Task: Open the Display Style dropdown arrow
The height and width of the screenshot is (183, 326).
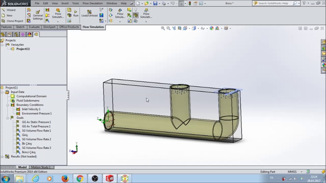Action: point(198,28)
